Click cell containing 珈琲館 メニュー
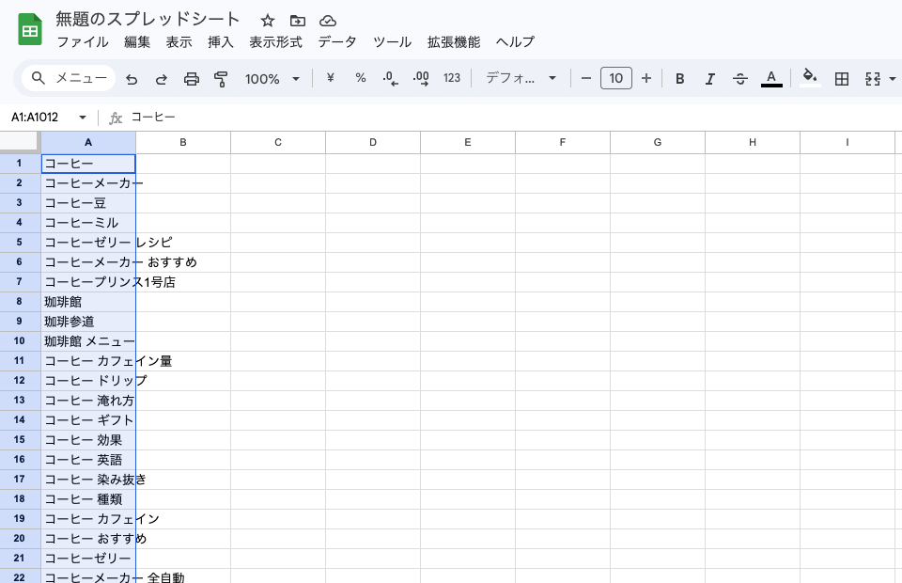Image resolution: width=902 pixels, height=583 pixels. click(88, 341)
